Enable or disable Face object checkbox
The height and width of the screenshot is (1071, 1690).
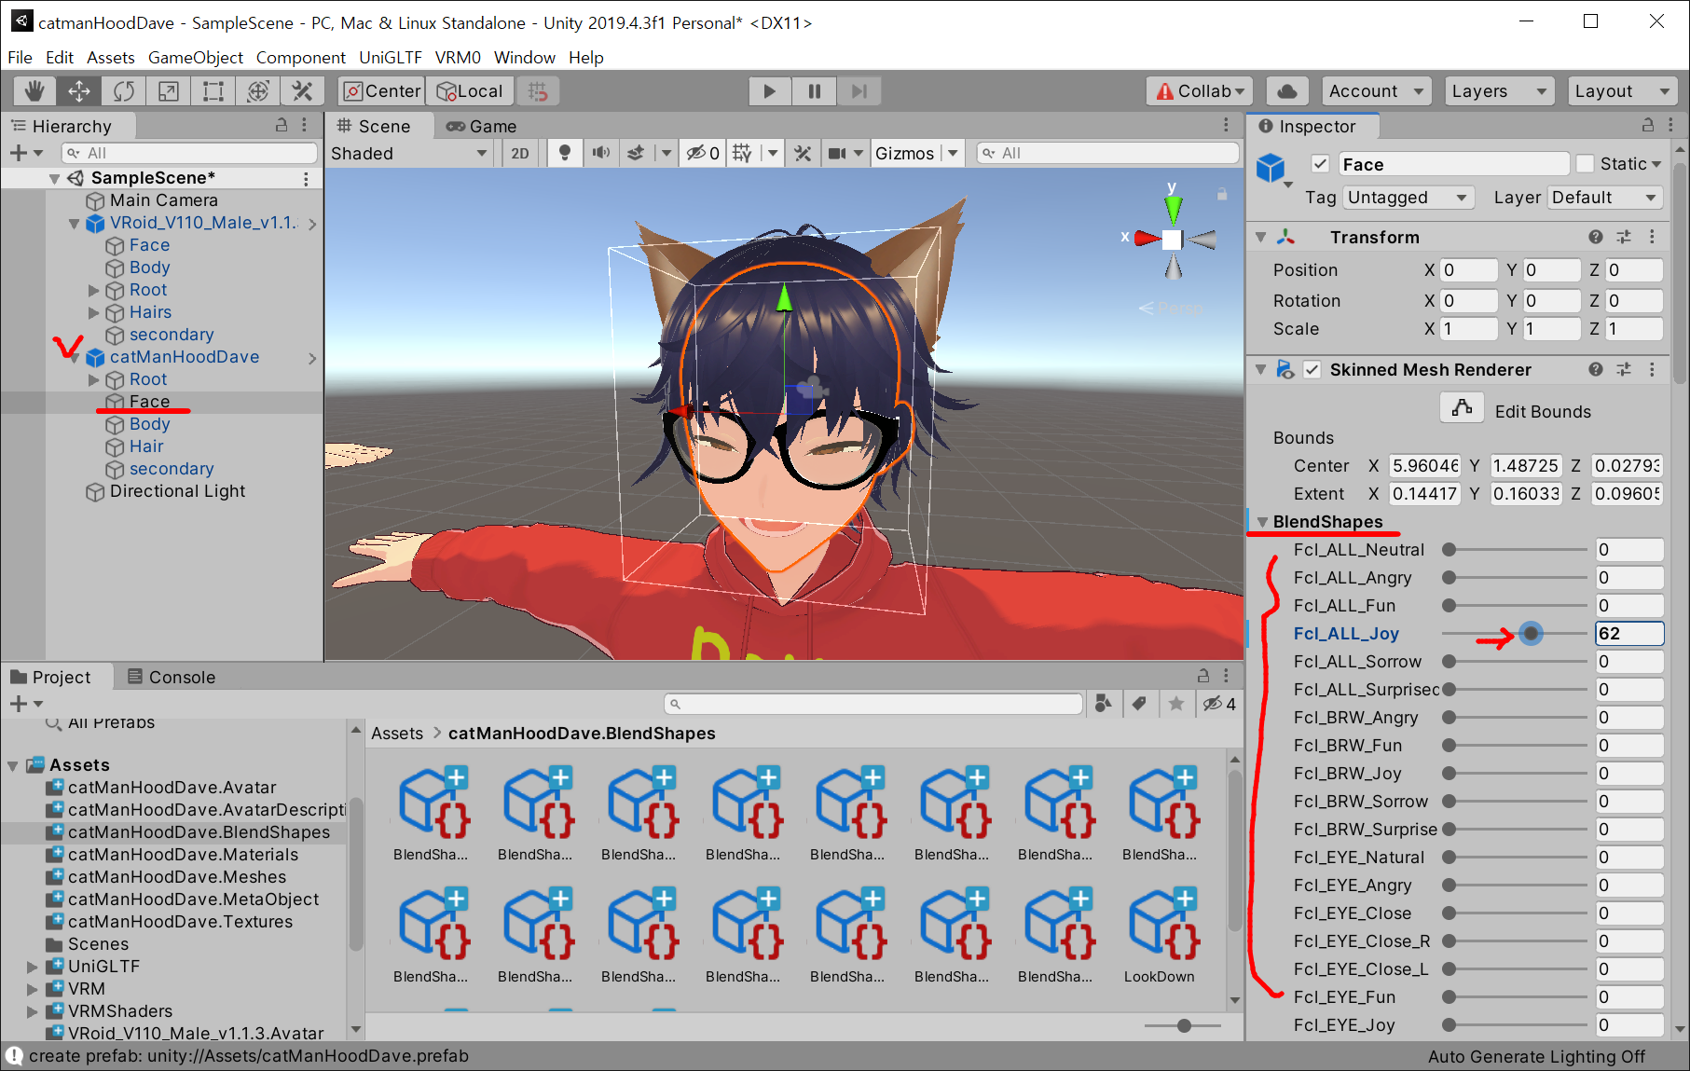(x=1320, y=164)
